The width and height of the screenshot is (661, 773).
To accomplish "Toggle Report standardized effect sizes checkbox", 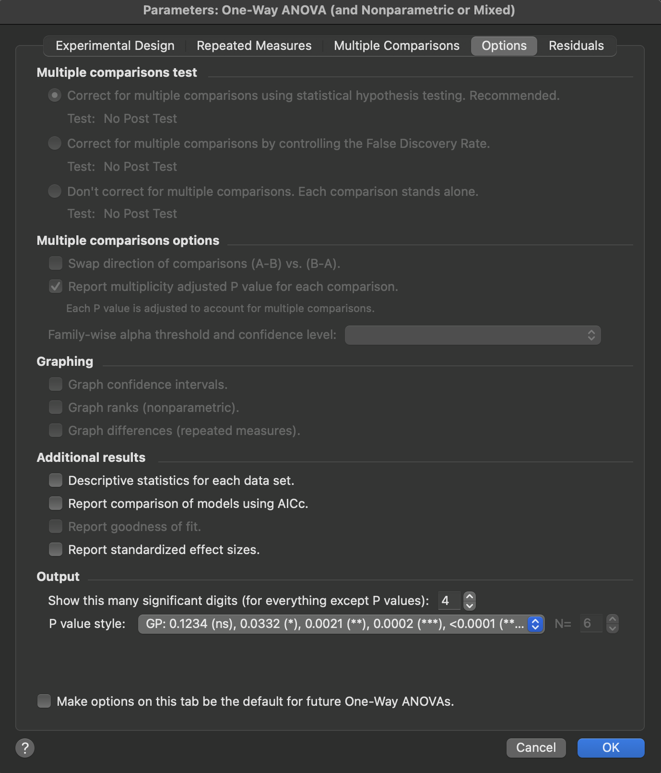I will pos(56,549).
